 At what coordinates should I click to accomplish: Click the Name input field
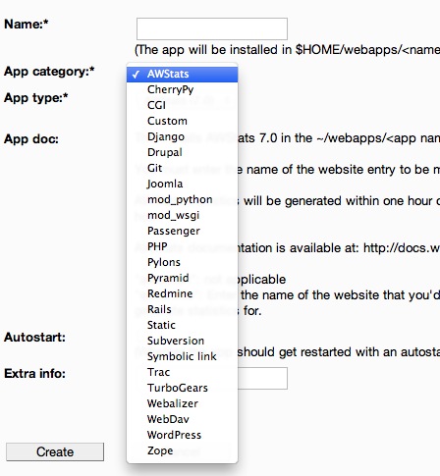coord(212,28)
